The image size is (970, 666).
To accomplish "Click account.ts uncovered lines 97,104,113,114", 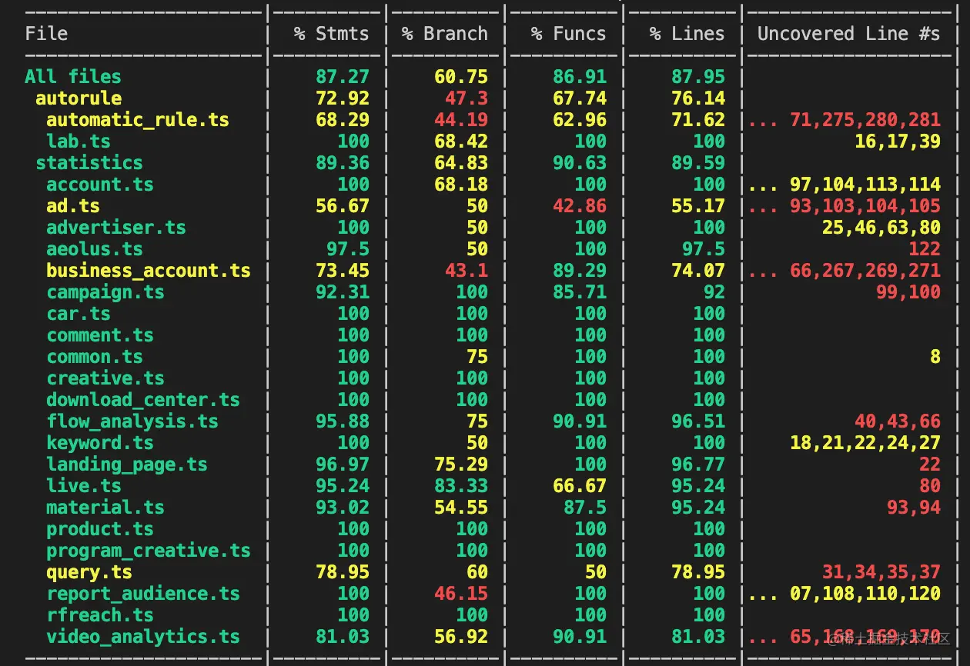I will point(865,185).
